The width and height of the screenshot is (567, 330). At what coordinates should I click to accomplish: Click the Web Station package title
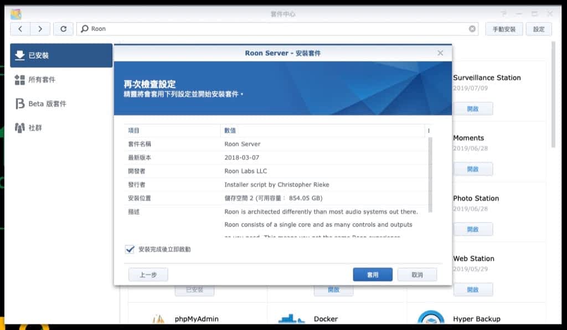click(x=473, y=259)
